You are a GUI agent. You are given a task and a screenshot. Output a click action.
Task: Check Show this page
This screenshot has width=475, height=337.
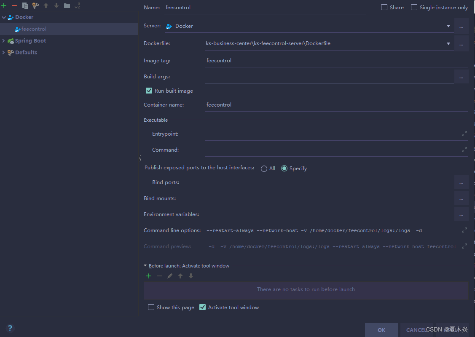tap(151, 308)
